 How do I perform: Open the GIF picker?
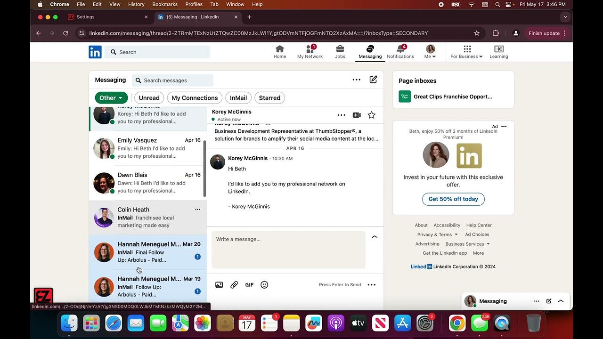[249, 285]
